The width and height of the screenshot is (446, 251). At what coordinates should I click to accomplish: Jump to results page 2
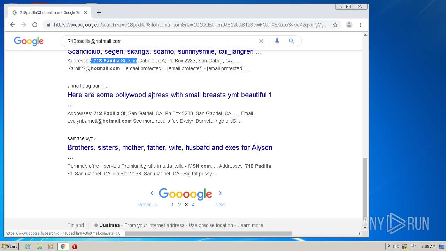[x=179, y=205]
